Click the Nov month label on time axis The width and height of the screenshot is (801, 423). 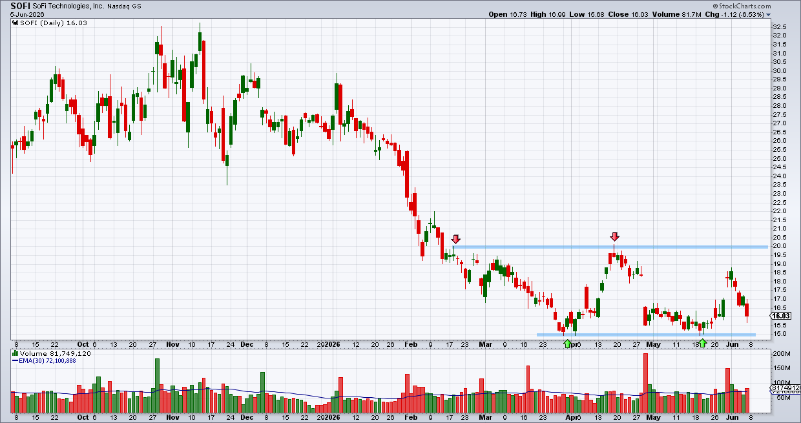[x=173, y=346]
